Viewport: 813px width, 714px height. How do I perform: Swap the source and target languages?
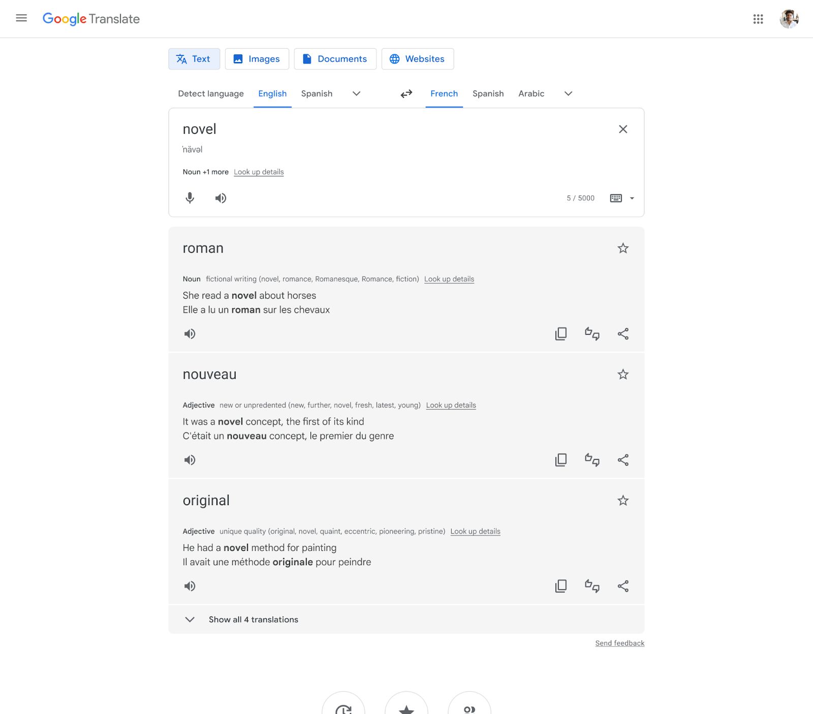(406, 94)
